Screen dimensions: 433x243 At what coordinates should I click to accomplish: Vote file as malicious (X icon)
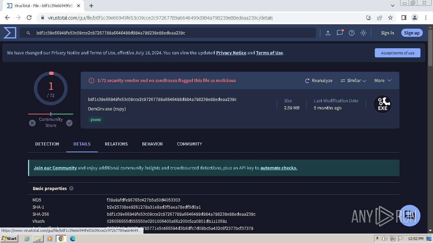32,123
